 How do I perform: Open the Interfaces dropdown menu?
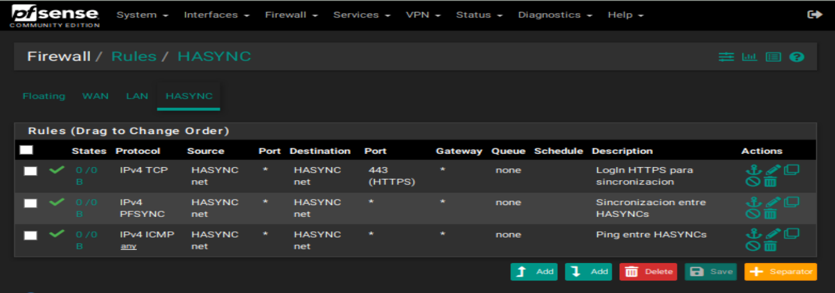point(216,15)
